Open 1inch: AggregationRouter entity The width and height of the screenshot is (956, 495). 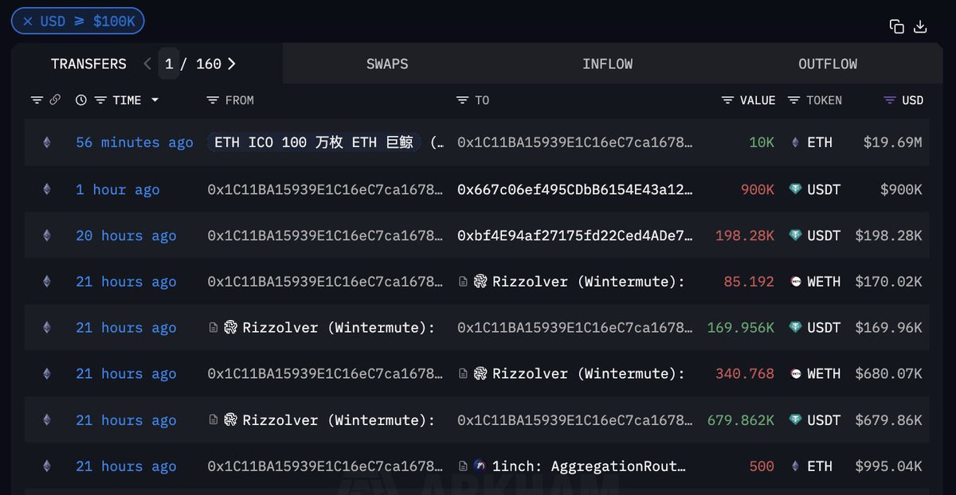589,466
